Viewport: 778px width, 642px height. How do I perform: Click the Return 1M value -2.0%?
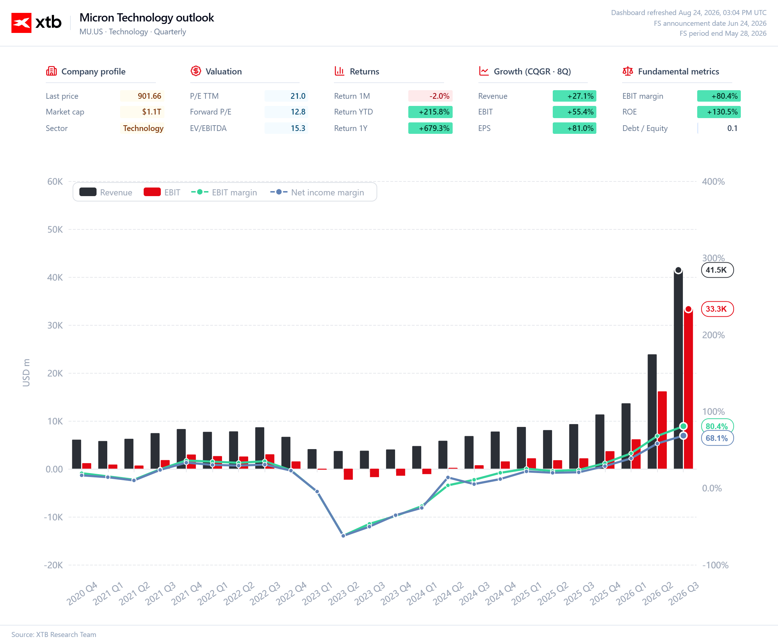(x=430, y=96)
